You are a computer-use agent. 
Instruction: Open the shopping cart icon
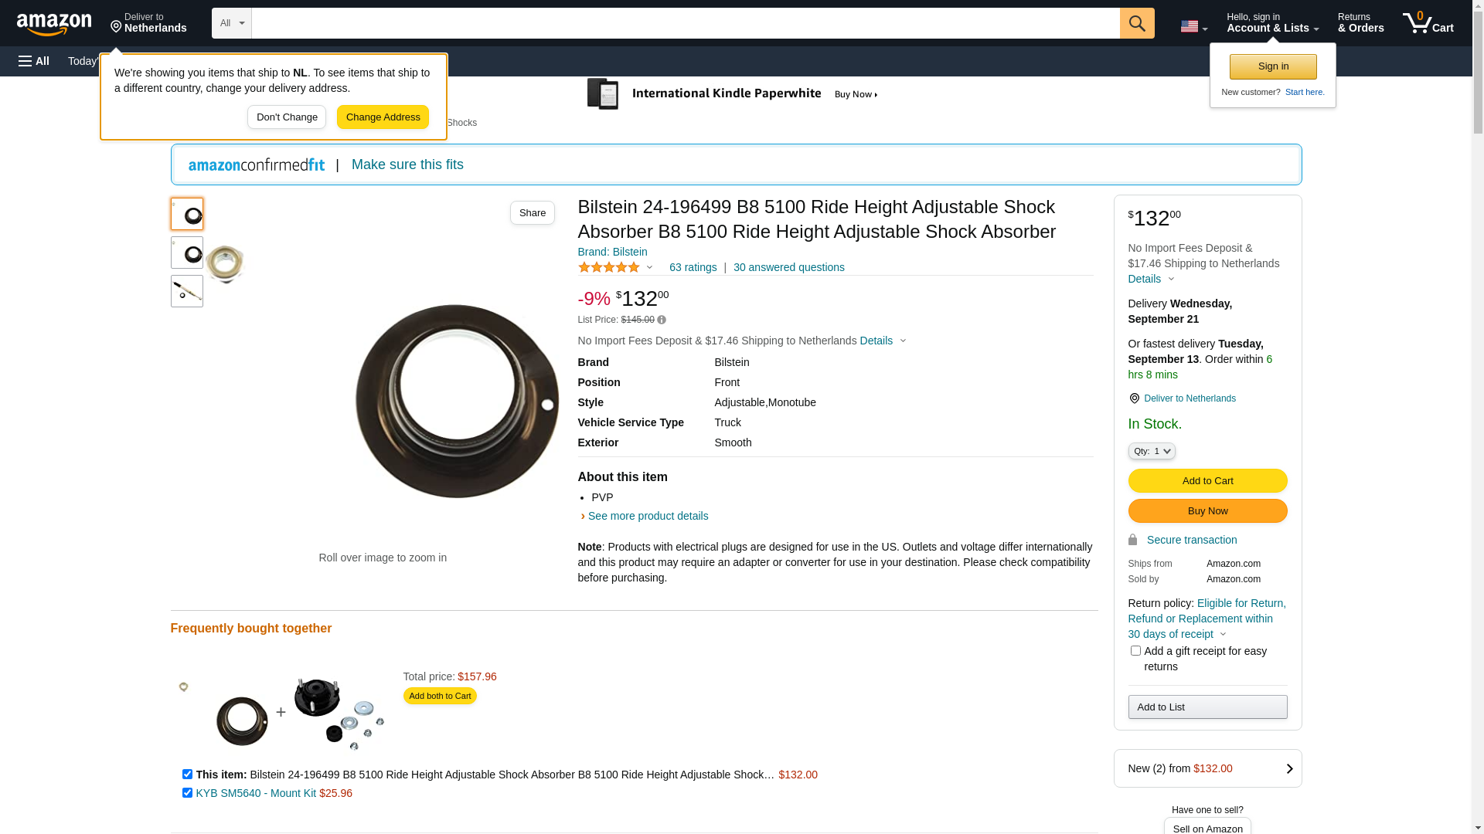(1427, 23)
